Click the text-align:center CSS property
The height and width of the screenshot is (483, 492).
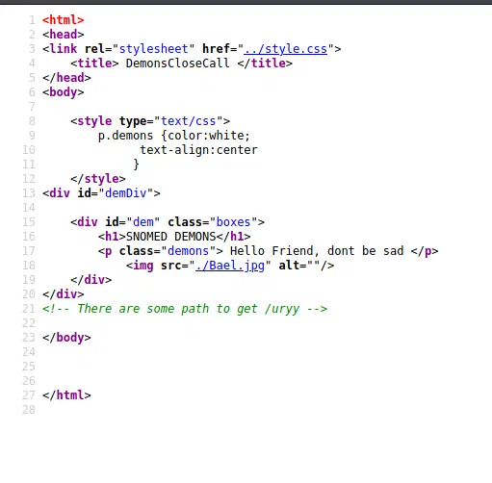198,150
